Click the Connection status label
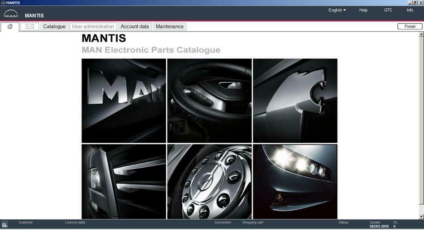424x230 pixels. coord(223,222)
